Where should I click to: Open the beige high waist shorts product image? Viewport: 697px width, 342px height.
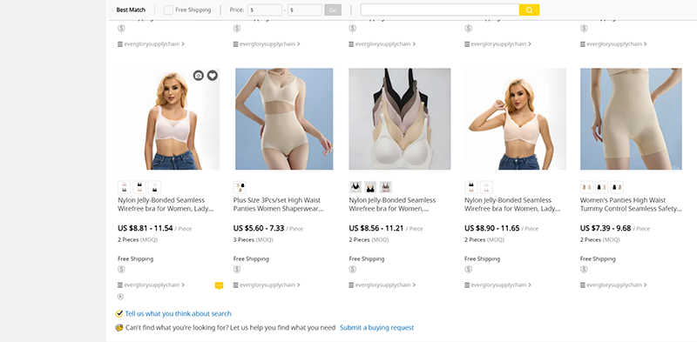pyautogui.click(x=631, y=119)
